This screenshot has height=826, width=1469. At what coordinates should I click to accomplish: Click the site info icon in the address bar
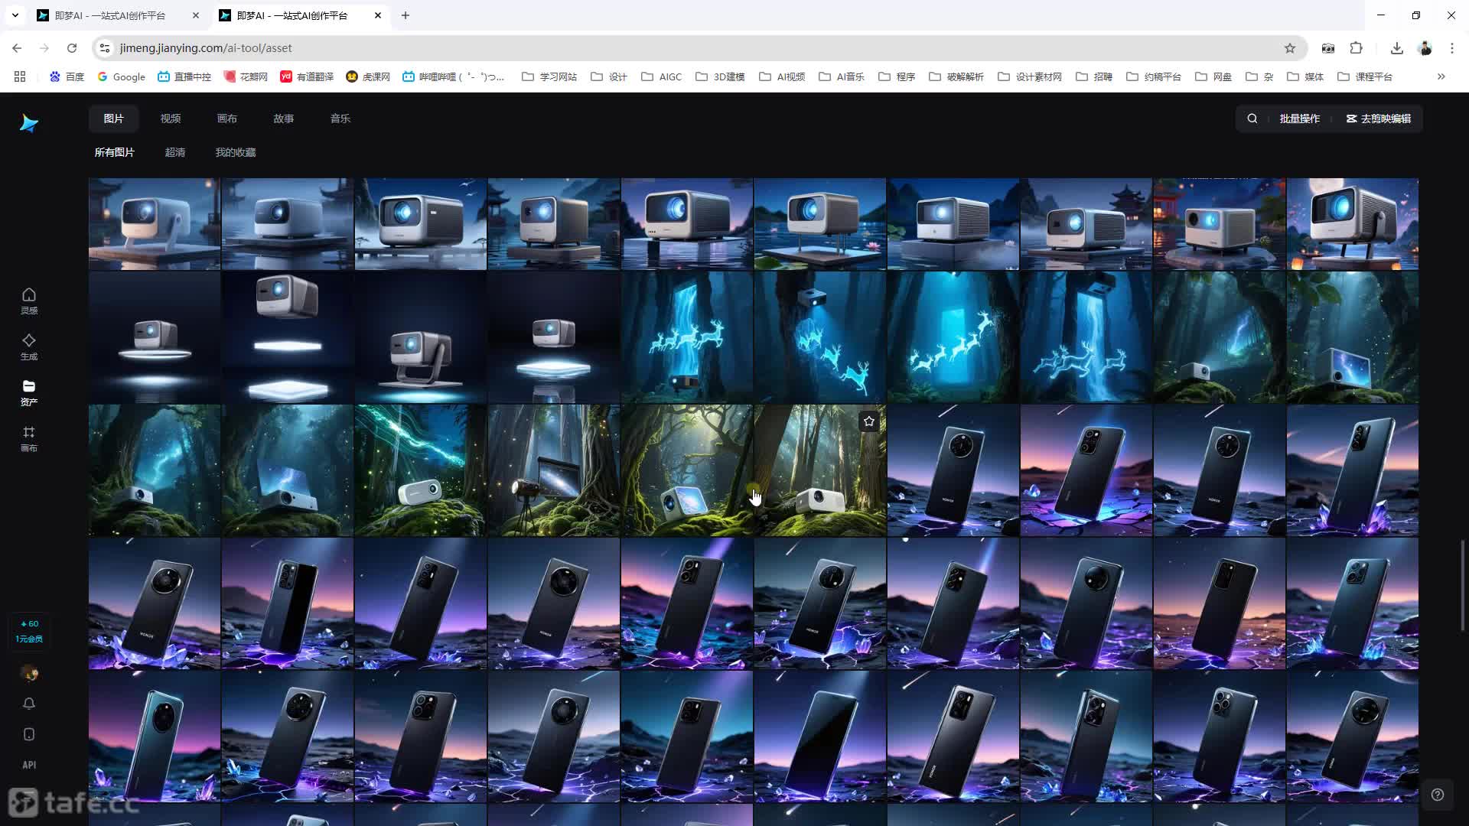point(105,48)
